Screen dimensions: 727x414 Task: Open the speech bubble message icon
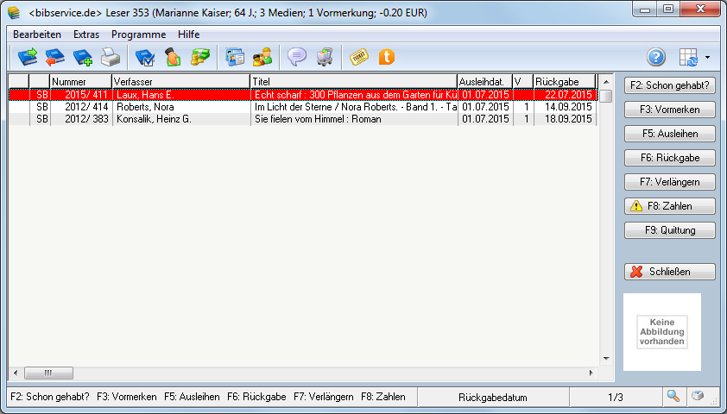tap(297, 58)
